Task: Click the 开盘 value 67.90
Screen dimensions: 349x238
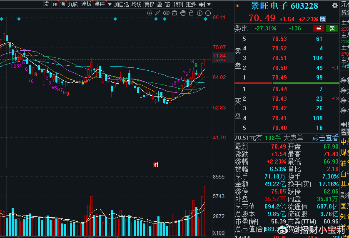Action: (x=331, y=146)
